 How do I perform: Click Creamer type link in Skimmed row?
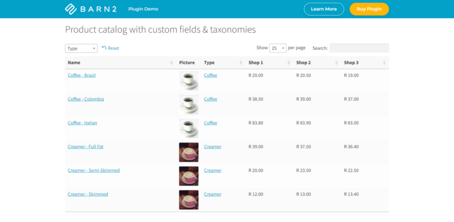213,194
